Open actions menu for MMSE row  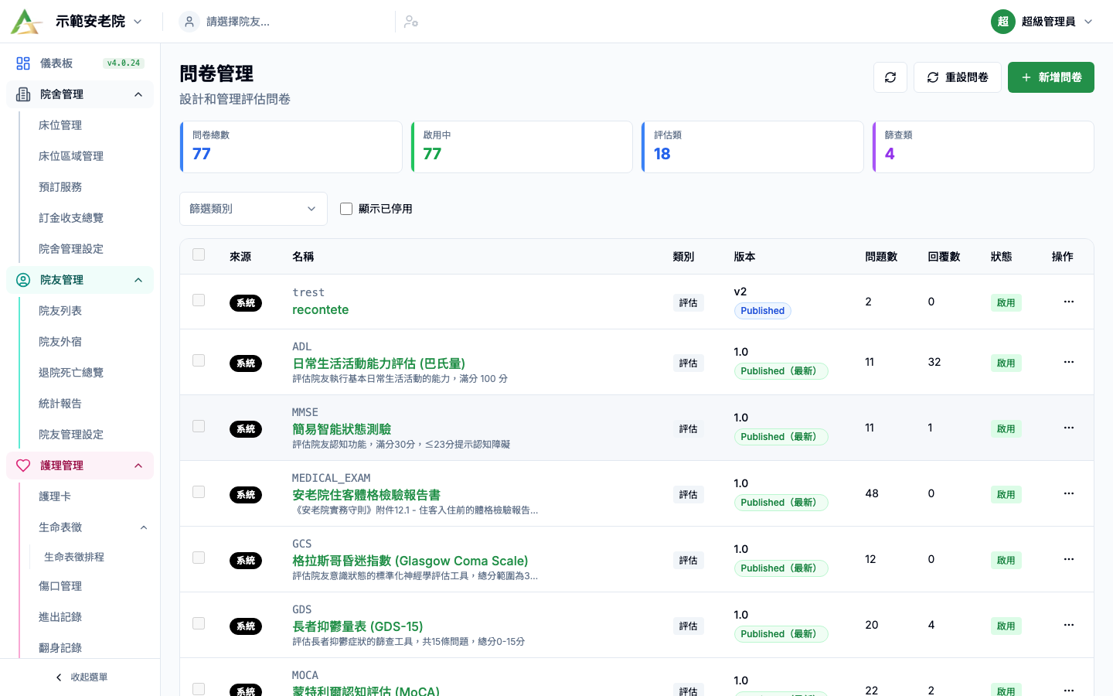point(1069,428)
